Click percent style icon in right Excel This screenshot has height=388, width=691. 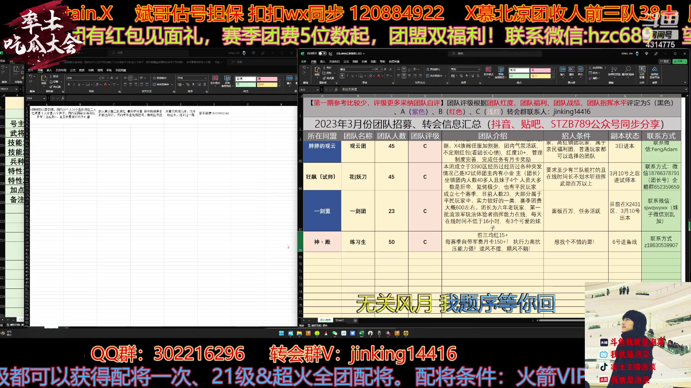461,76
